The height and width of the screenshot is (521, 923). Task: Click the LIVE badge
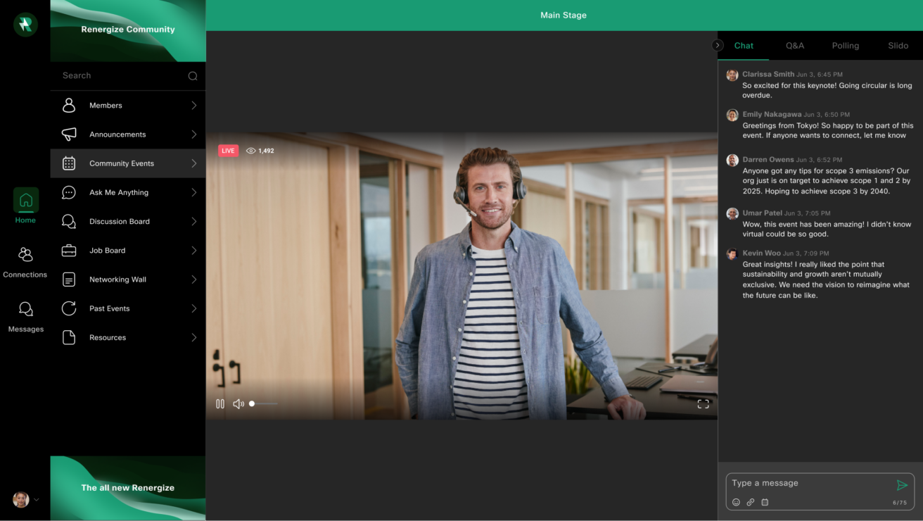click(229, 151)
